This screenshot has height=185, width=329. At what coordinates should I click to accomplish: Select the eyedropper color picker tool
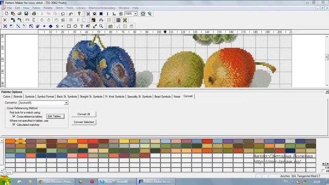95,26
